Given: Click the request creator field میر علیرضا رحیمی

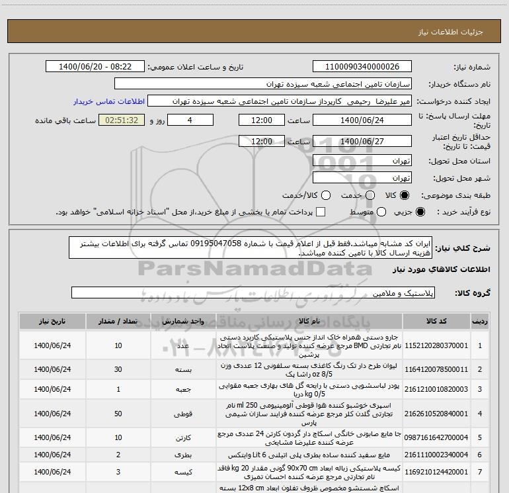Looking at the screenshot, I should click(x=279, y=101).
